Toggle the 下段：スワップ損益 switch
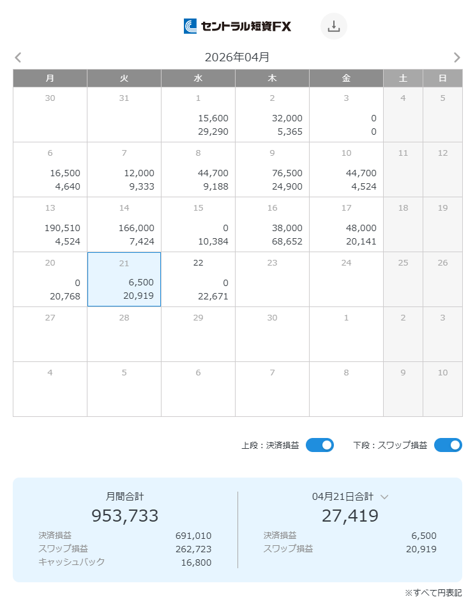 click(448, 445)
